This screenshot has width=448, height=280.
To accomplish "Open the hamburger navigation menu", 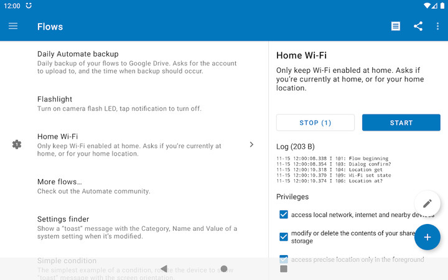I will click(13, 26).
